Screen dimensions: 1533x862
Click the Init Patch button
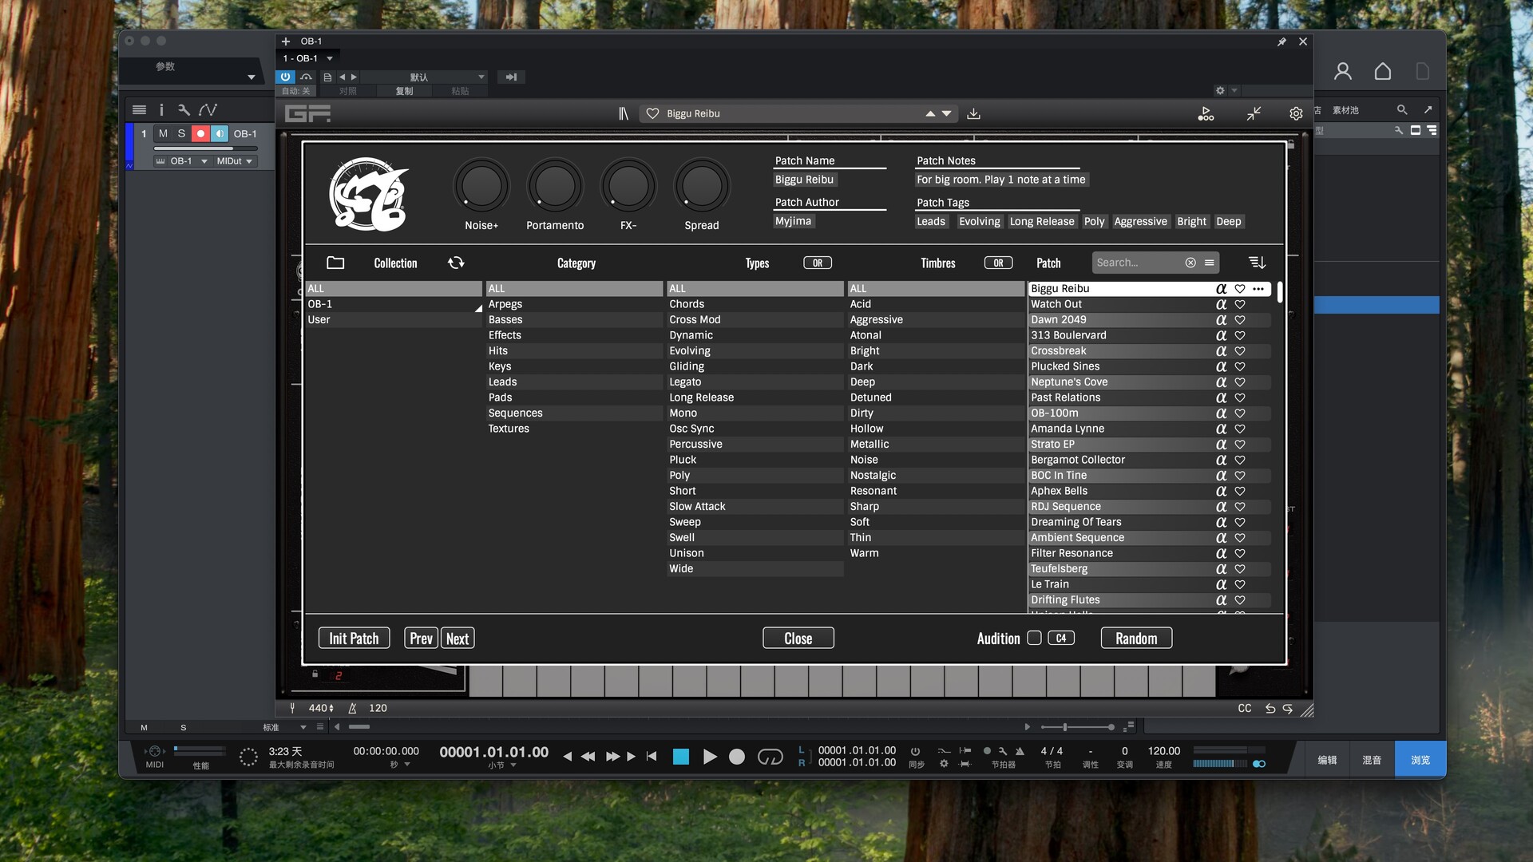pos(354,639)
